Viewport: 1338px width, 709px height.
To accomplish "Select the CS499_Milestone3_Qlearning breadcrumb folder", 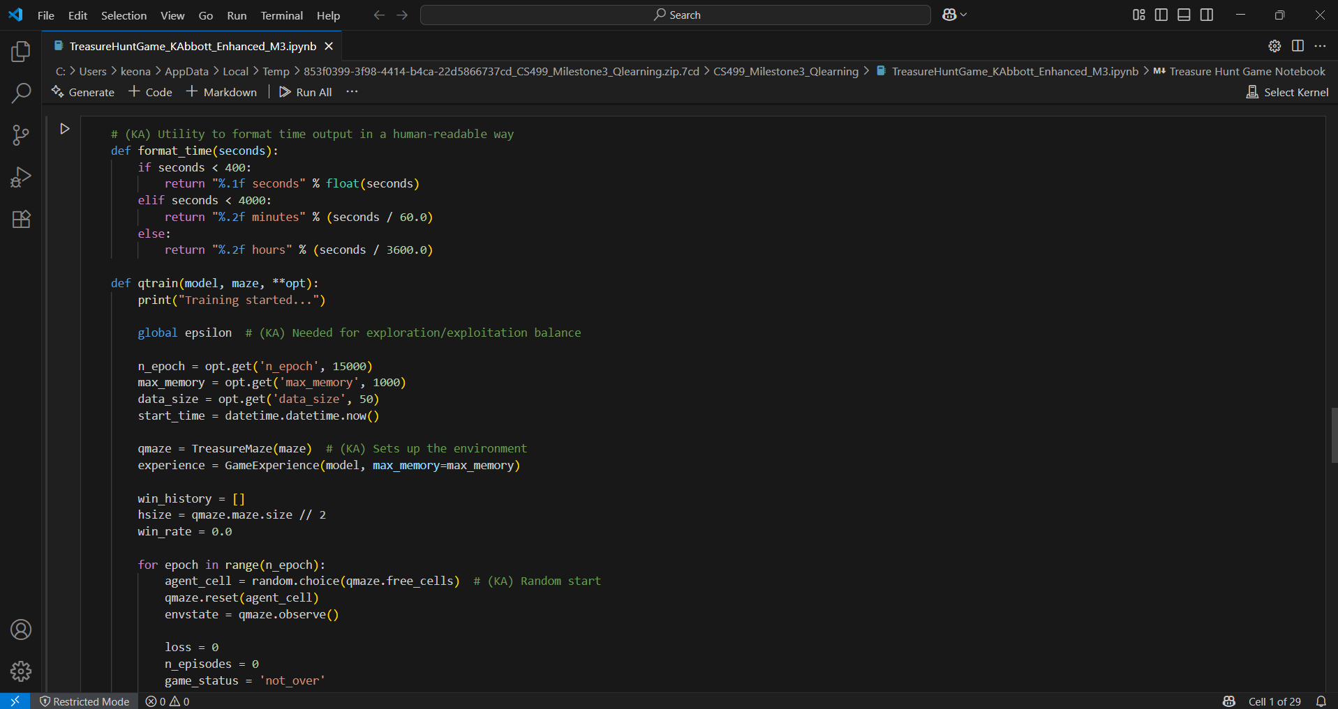I will 786,71.
